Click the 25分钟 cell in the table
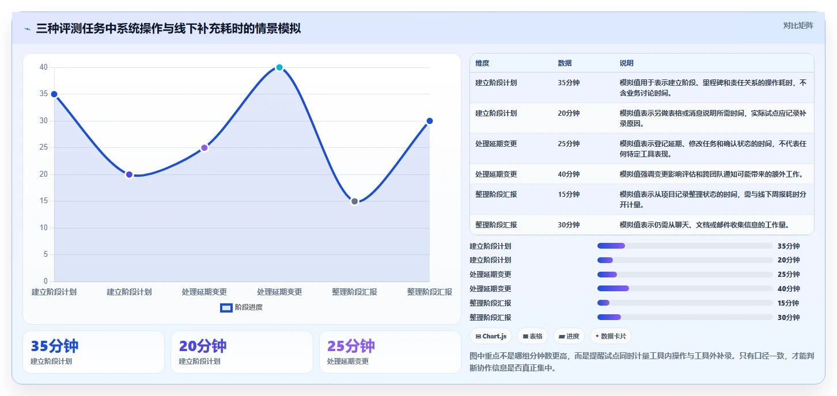Image resolution: width=837 pixels, height=396 pixels. click(x=569, y=144)
